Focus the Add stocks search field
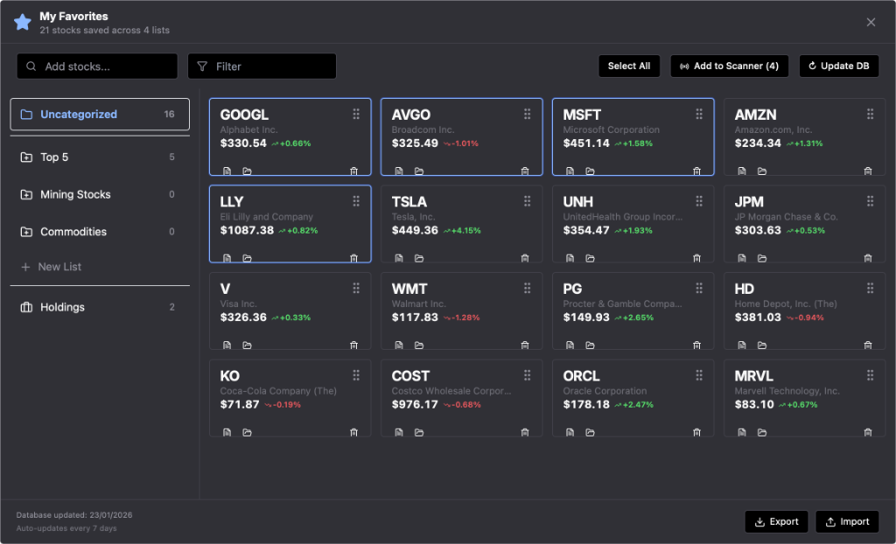Viewport: 896px width, 544px height. (97, 66)
